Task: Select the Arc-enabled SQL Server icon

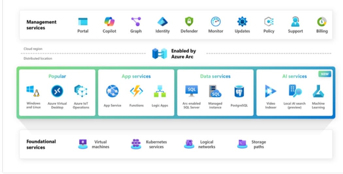Action: coord(191,91)
